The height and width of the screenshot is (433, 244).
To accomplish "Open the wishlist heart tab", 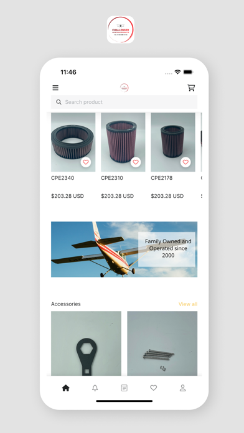I will pyautogui.click(x=153, y=388).
